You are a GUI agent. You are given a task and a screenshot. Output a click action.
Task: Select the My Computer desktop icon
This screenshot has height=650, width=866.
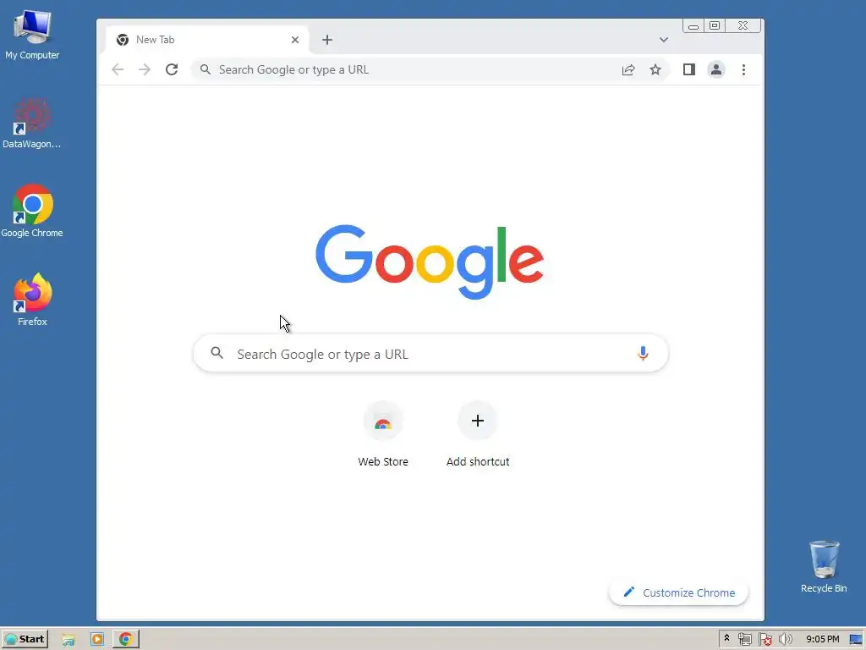point(32,34)
